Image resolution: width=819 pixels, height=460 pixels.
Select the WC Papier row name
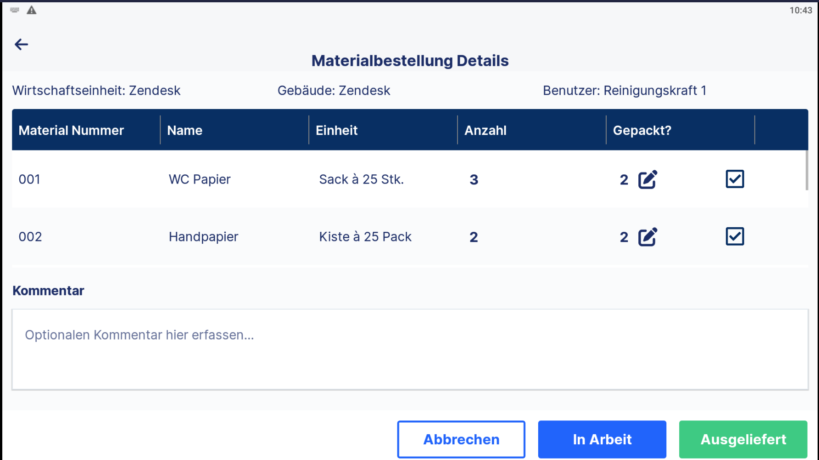click(199, 179)
